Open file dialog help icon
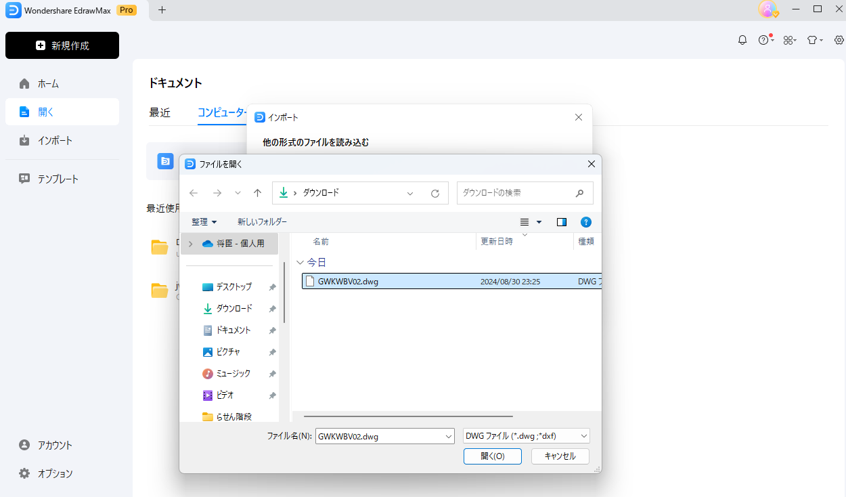 (x=586, y=222)
